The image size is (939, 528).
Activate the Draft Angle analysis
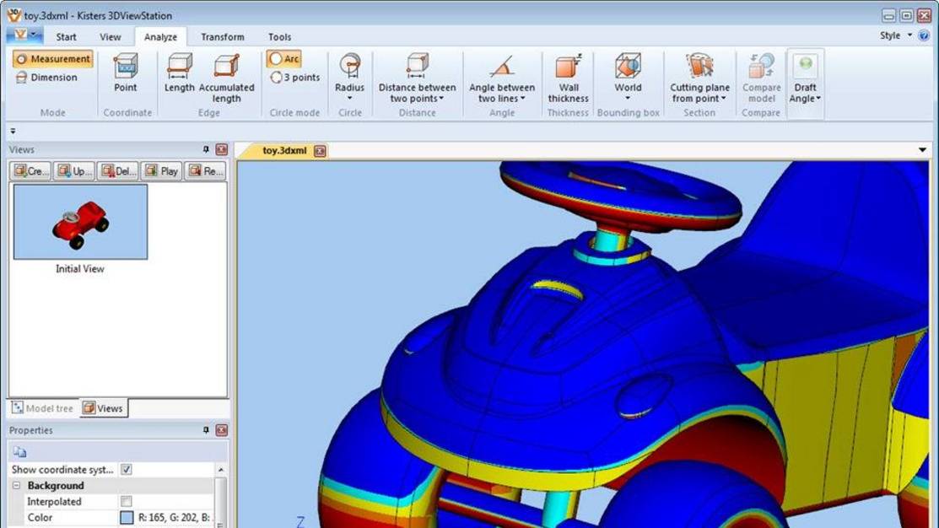click(x=805, y=78)
